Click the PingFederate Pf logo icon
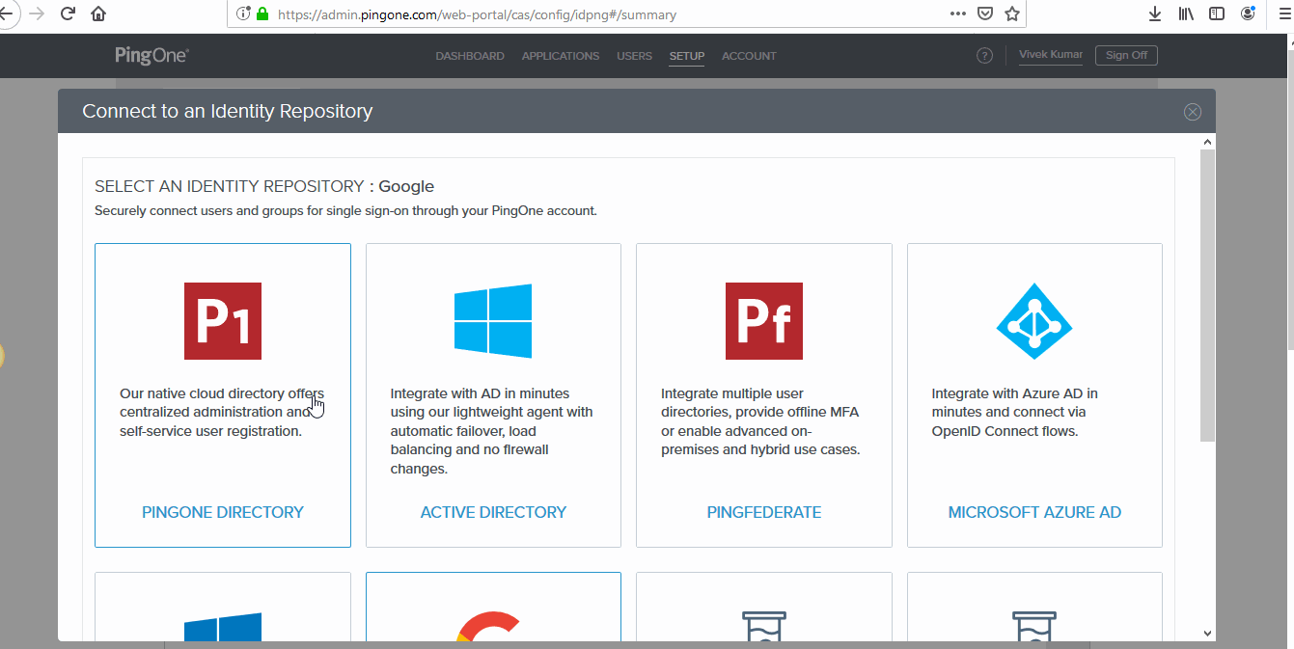Image resolution: width=1294 pixels, height=649 pixels. tap(764, 321)
